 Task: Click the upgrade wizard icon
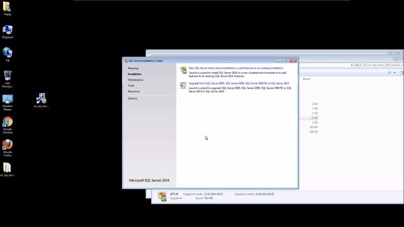pos(183,85)
